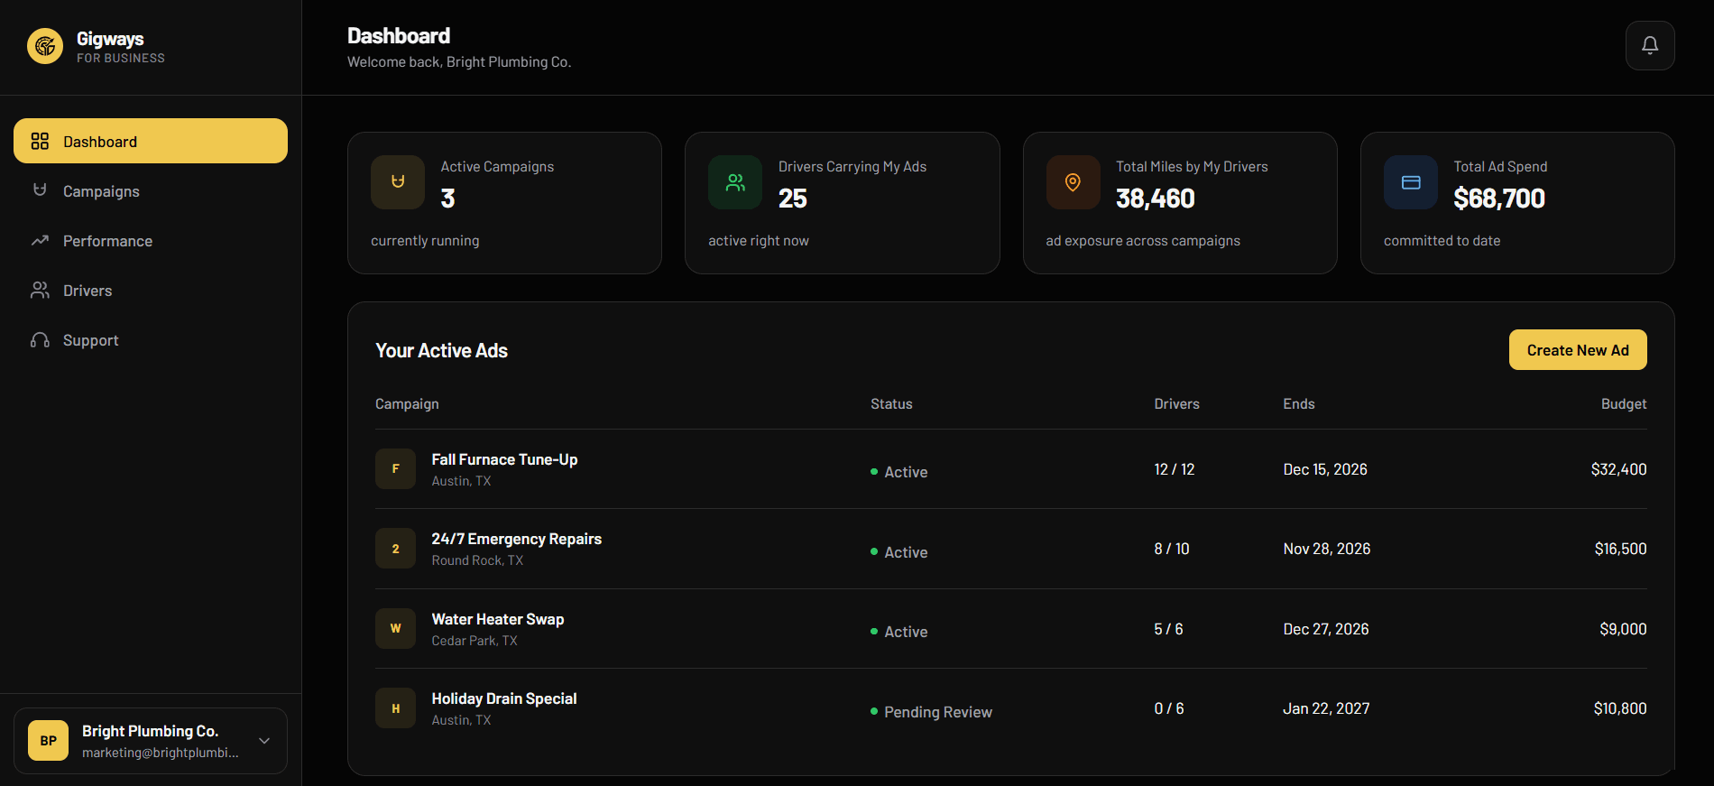Screen dimensions: 1714x786
Task: Click the Total Ad Spend card icon
Action: tap(1411, 182)
